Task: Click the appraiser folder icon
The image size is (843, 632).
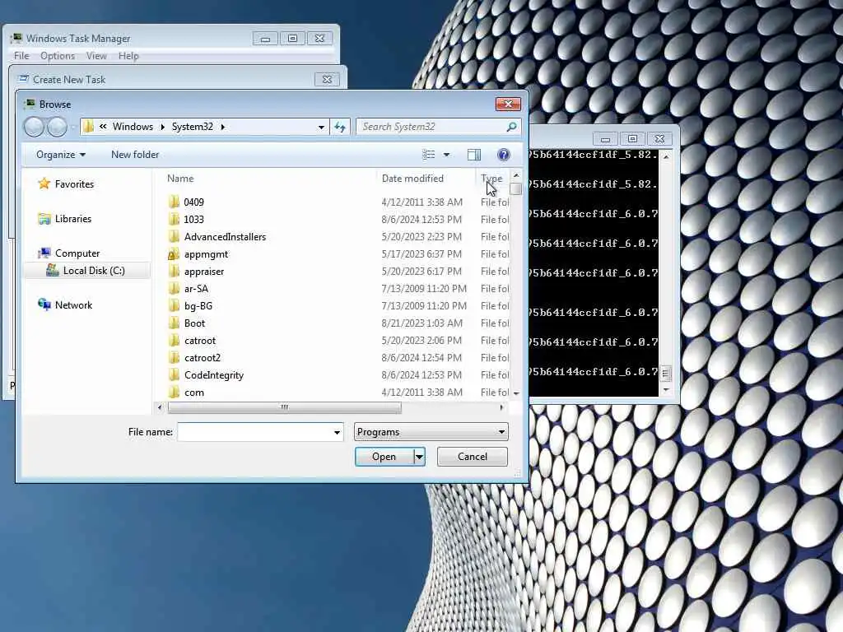Action: 174,272
